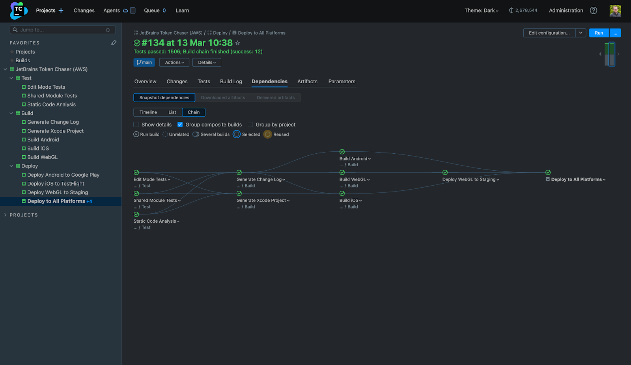Open the Edit configuration dropdown arrow

coord(581,33)
